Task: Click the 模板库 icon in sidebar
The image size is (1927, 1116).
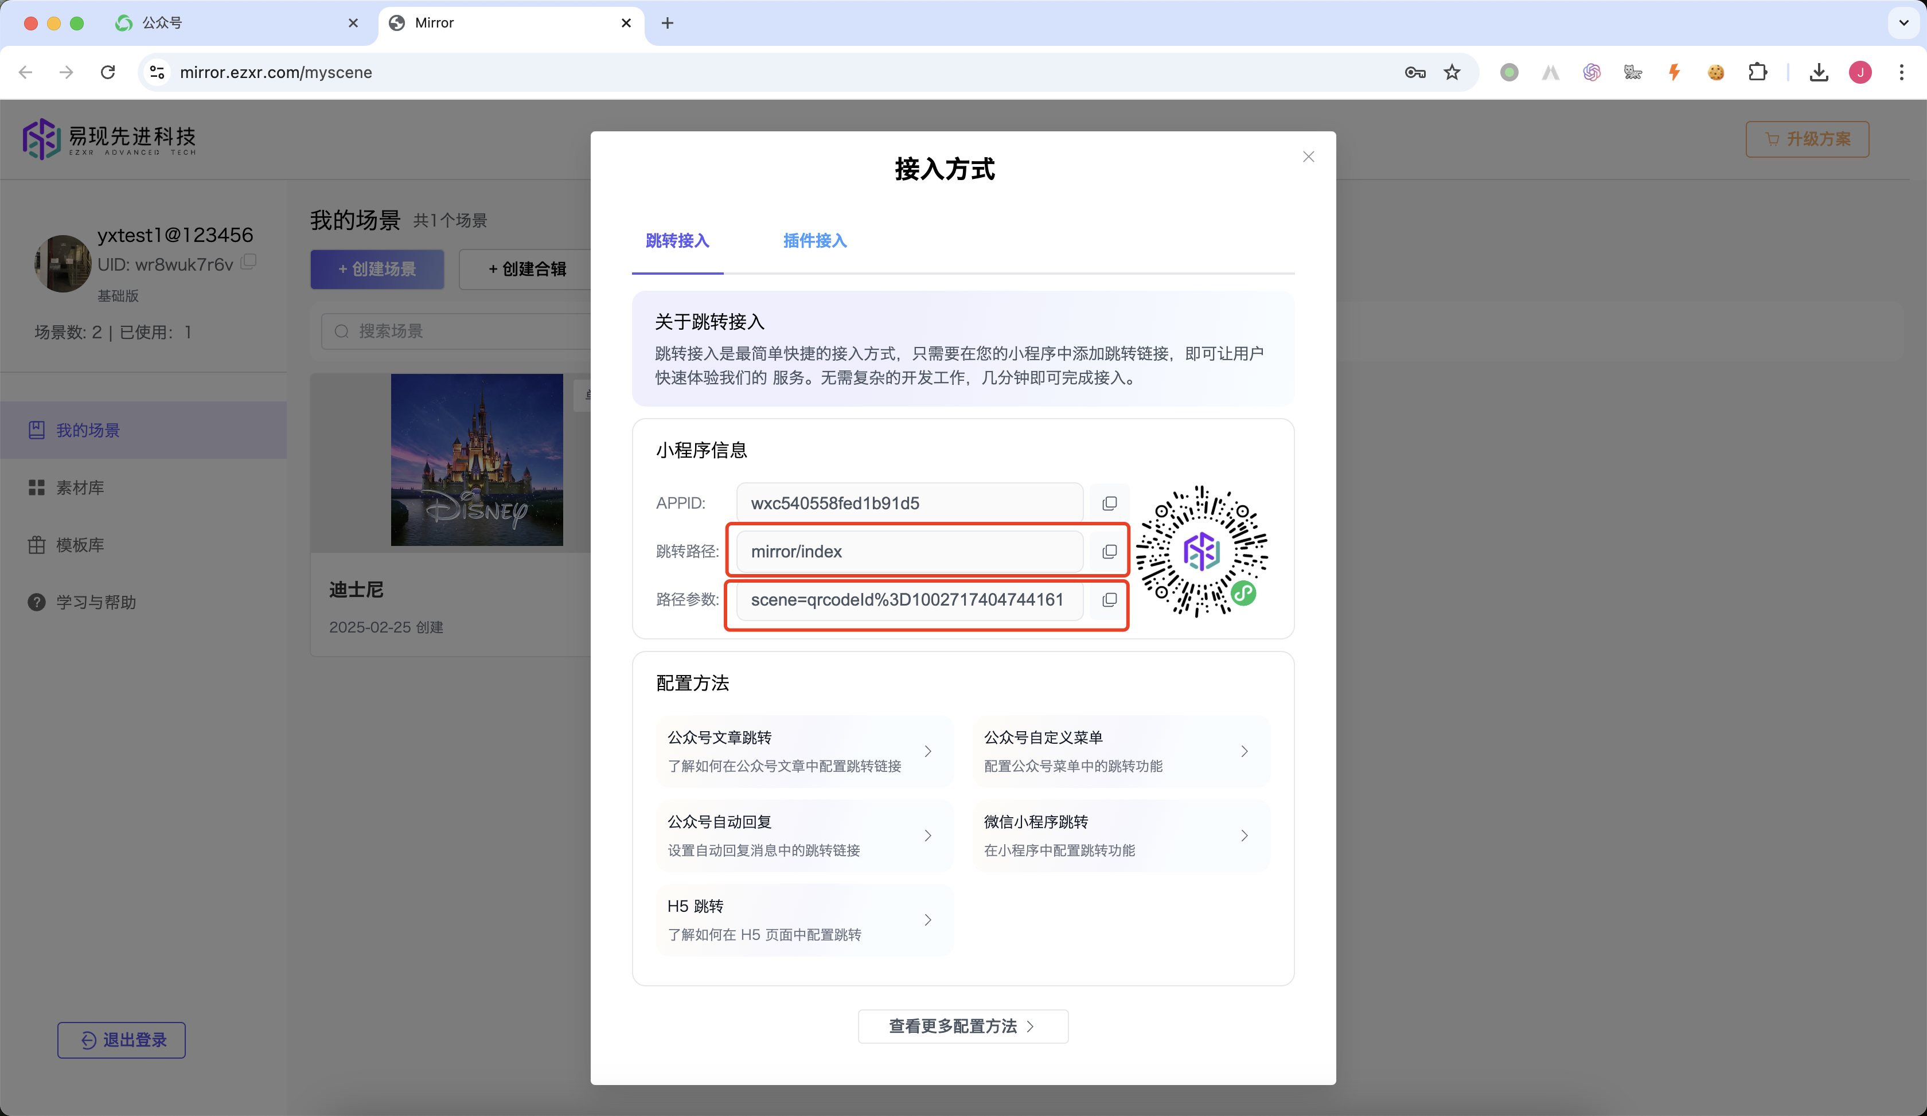Action: tap(36, 544)
